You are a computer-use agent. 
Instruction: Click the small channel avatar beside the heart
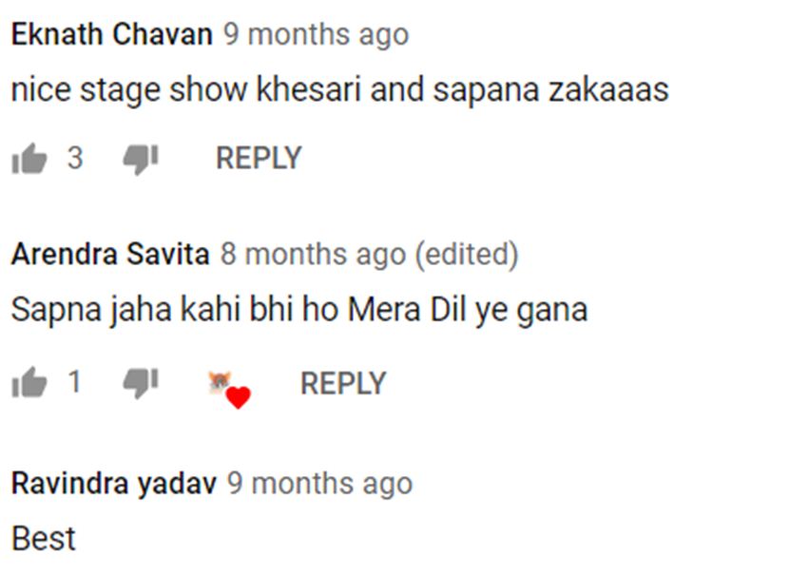(x=220, y=382)
